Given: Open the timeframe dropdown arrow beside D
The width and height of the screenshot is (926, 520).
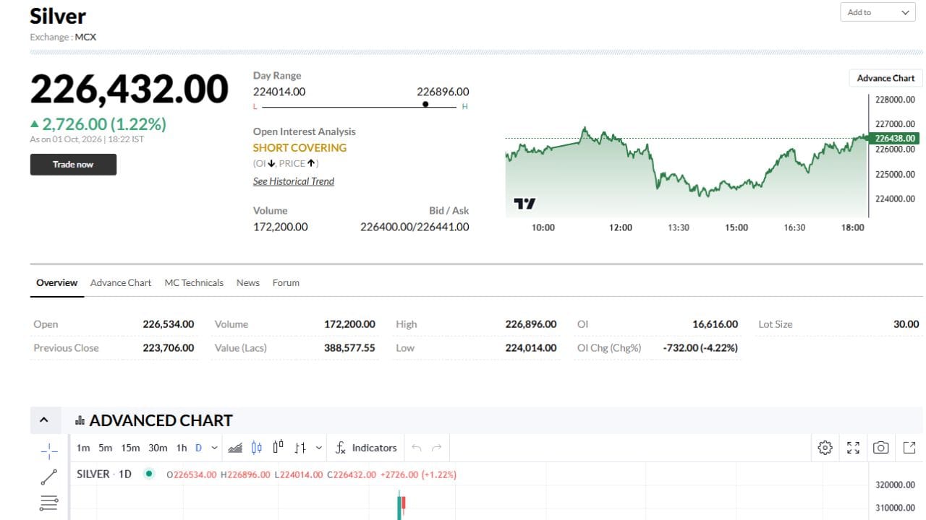Looking at the screenshot, I should tap(214, 448).
